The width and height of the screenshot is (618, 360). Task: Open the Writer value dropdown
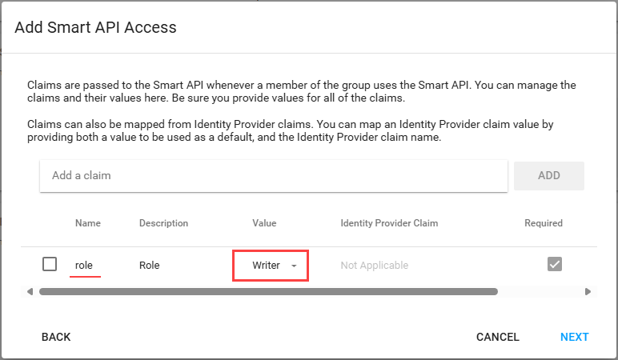click(271, 265)
